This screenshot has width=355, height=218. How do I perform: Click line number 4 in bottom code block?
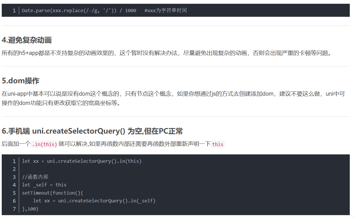14,185
